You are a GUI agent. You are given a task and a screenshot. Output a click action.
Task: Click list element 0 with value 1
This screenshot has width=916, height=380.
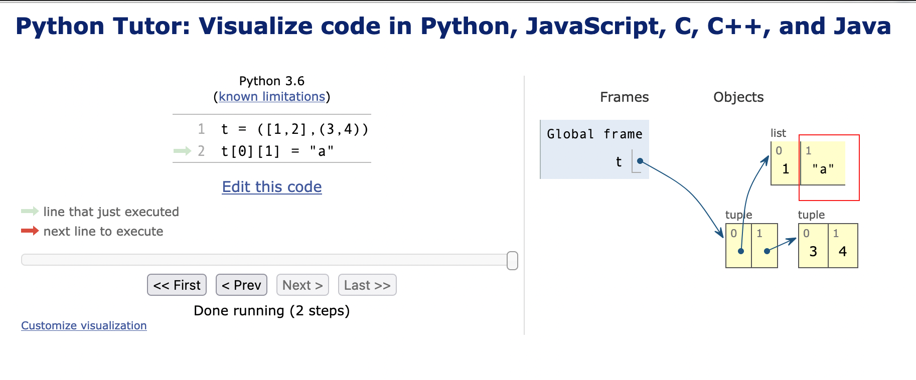[x=786, y=163]
